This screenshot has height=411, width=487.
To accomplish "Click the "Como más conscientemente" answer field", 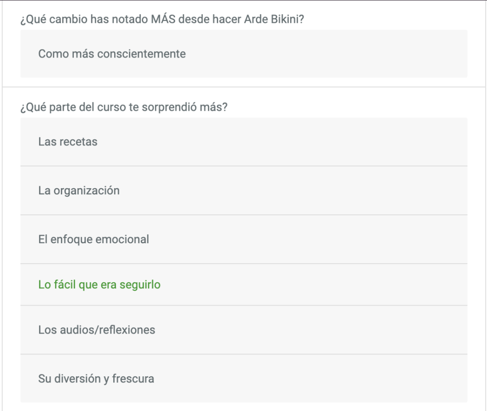I will coord(244,54).
